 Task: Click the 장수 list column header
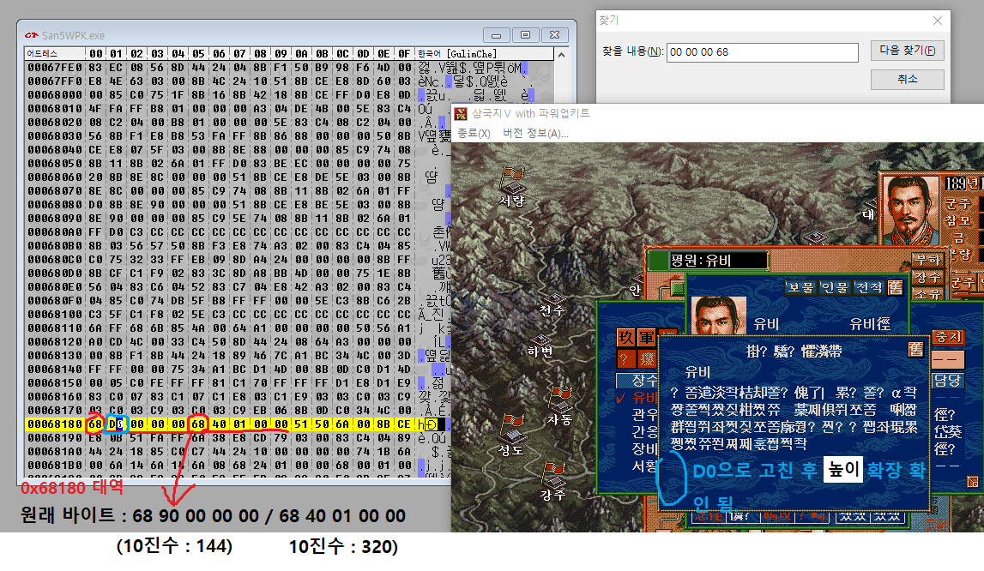pos(637,380)
